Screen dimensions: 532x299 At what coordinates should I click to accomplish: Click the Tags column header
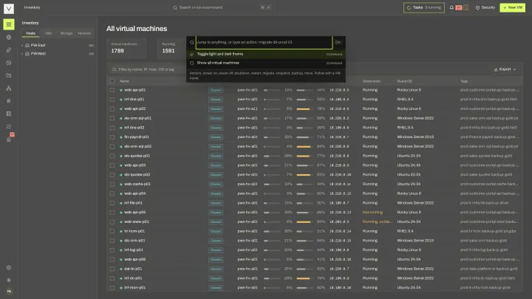point(464,81)
